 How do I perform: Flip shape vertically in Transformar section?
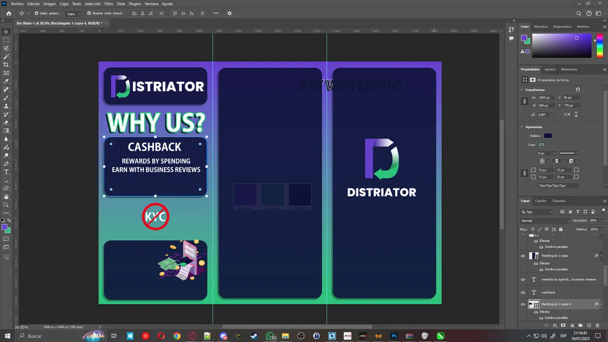[x=576, y=114]
